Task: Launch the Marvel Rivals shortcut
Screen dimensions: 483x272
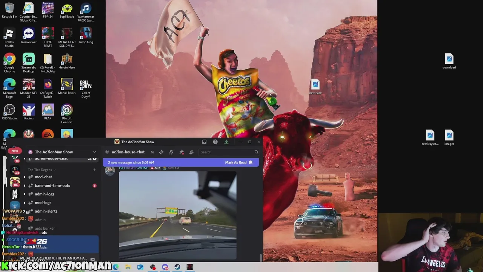Action: [x=67, y=87]
